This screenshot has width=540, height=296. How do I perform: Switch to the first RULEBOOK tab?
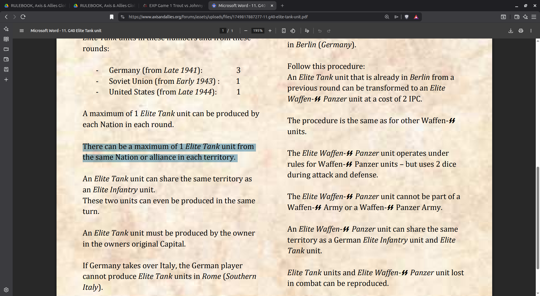[35, 6]
